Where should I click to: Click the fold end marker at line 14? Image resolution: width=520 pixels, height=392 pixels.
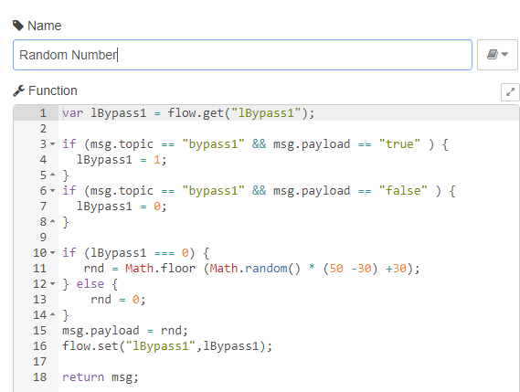[x=53, y=314]
